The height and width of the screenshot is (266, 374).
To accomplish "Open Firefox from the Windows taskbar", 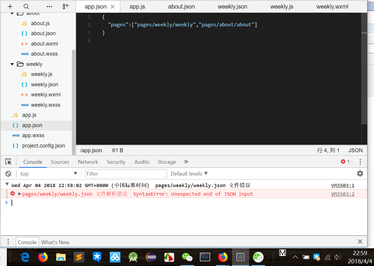I will pyautogui.click(x=43, y=257).
